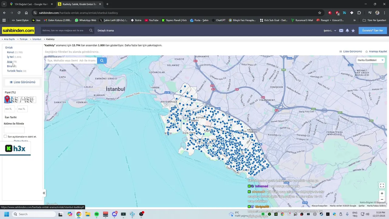Bookmark this page with the star icon
The height and width of the screenshot is (219, 389).
point(320,13)
